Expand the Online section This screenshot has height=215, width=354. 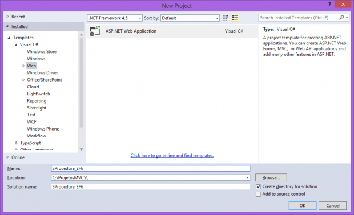(x=7, y=157)
